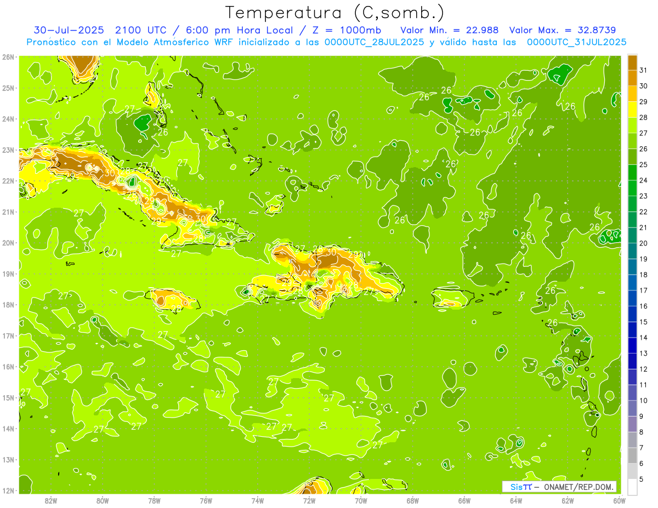Screen dimensions: 658x508
Task: Click the title 'Temperatura (C,somb.)'
Action: click(335, 13)
